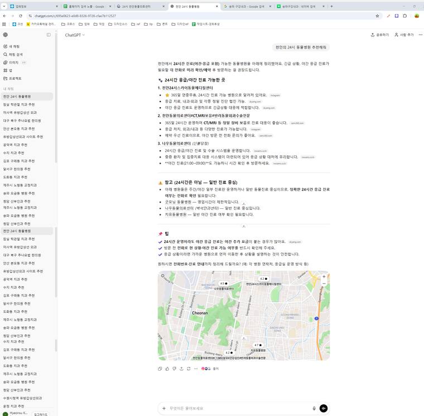This screenshot has height=416, width=424.
Task: Copy the assistant response
Action: click(x=160, y=369)
